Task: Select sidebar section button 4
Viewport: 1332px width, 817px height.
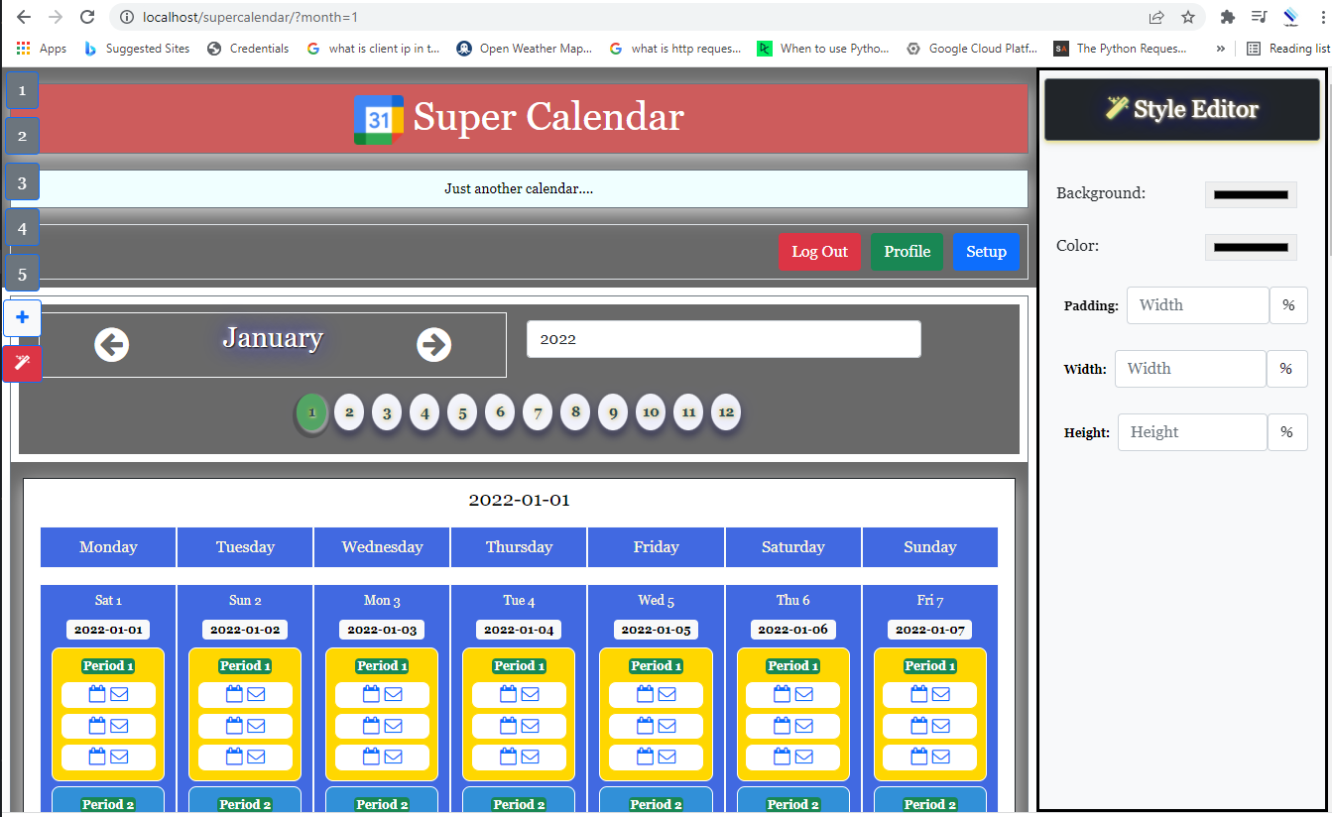Action: pos(23,228)
